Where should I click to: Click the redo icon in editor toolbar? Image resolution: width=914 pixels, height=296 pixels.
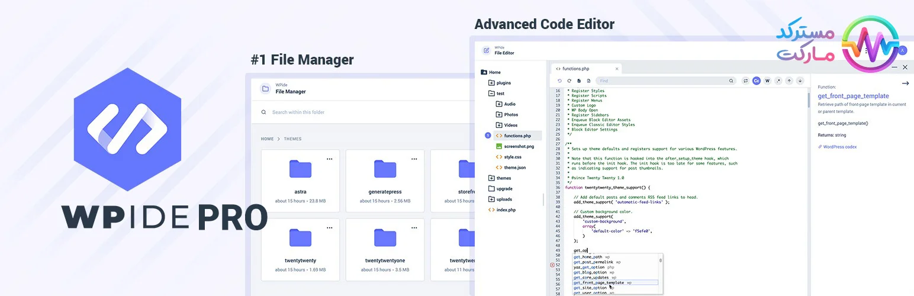click(x=569, y=81)
